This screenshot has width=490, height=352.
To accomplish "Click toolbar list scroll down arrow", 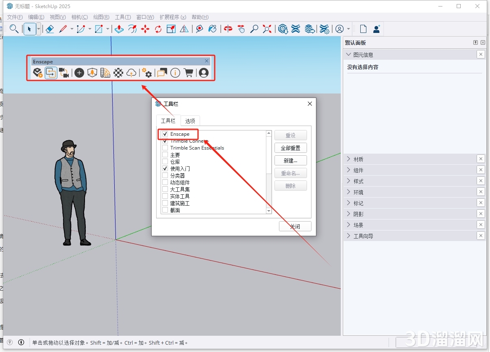I will (269, 211).
